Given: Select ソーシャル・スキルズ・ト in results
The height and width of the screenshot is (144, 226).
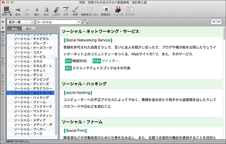Looking at the screenshot, I should (x=30, y=66).
